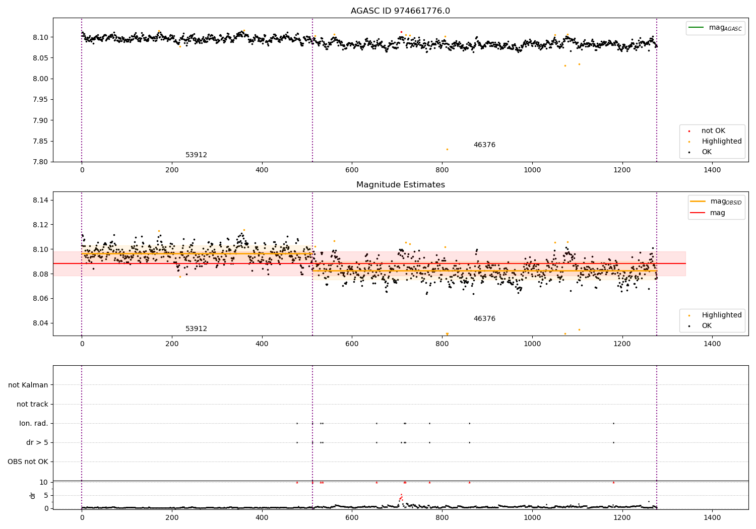Click the 'not Kalman' y-axis label

point(28,385)
